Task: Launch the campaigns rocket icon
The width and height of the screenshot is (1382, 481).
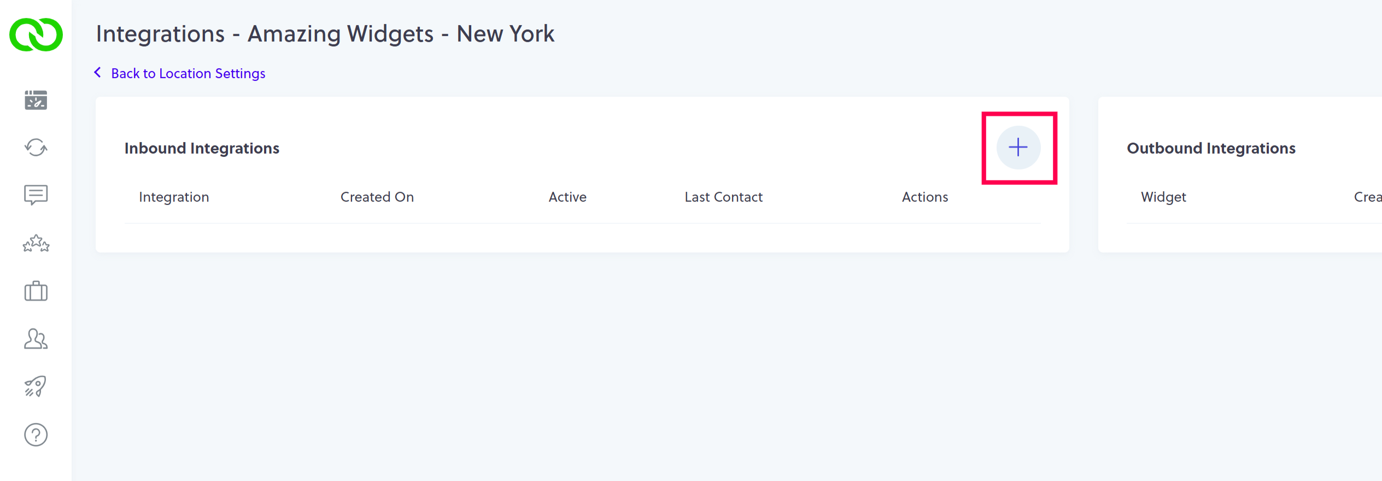Action: click(x=36, y=386)
